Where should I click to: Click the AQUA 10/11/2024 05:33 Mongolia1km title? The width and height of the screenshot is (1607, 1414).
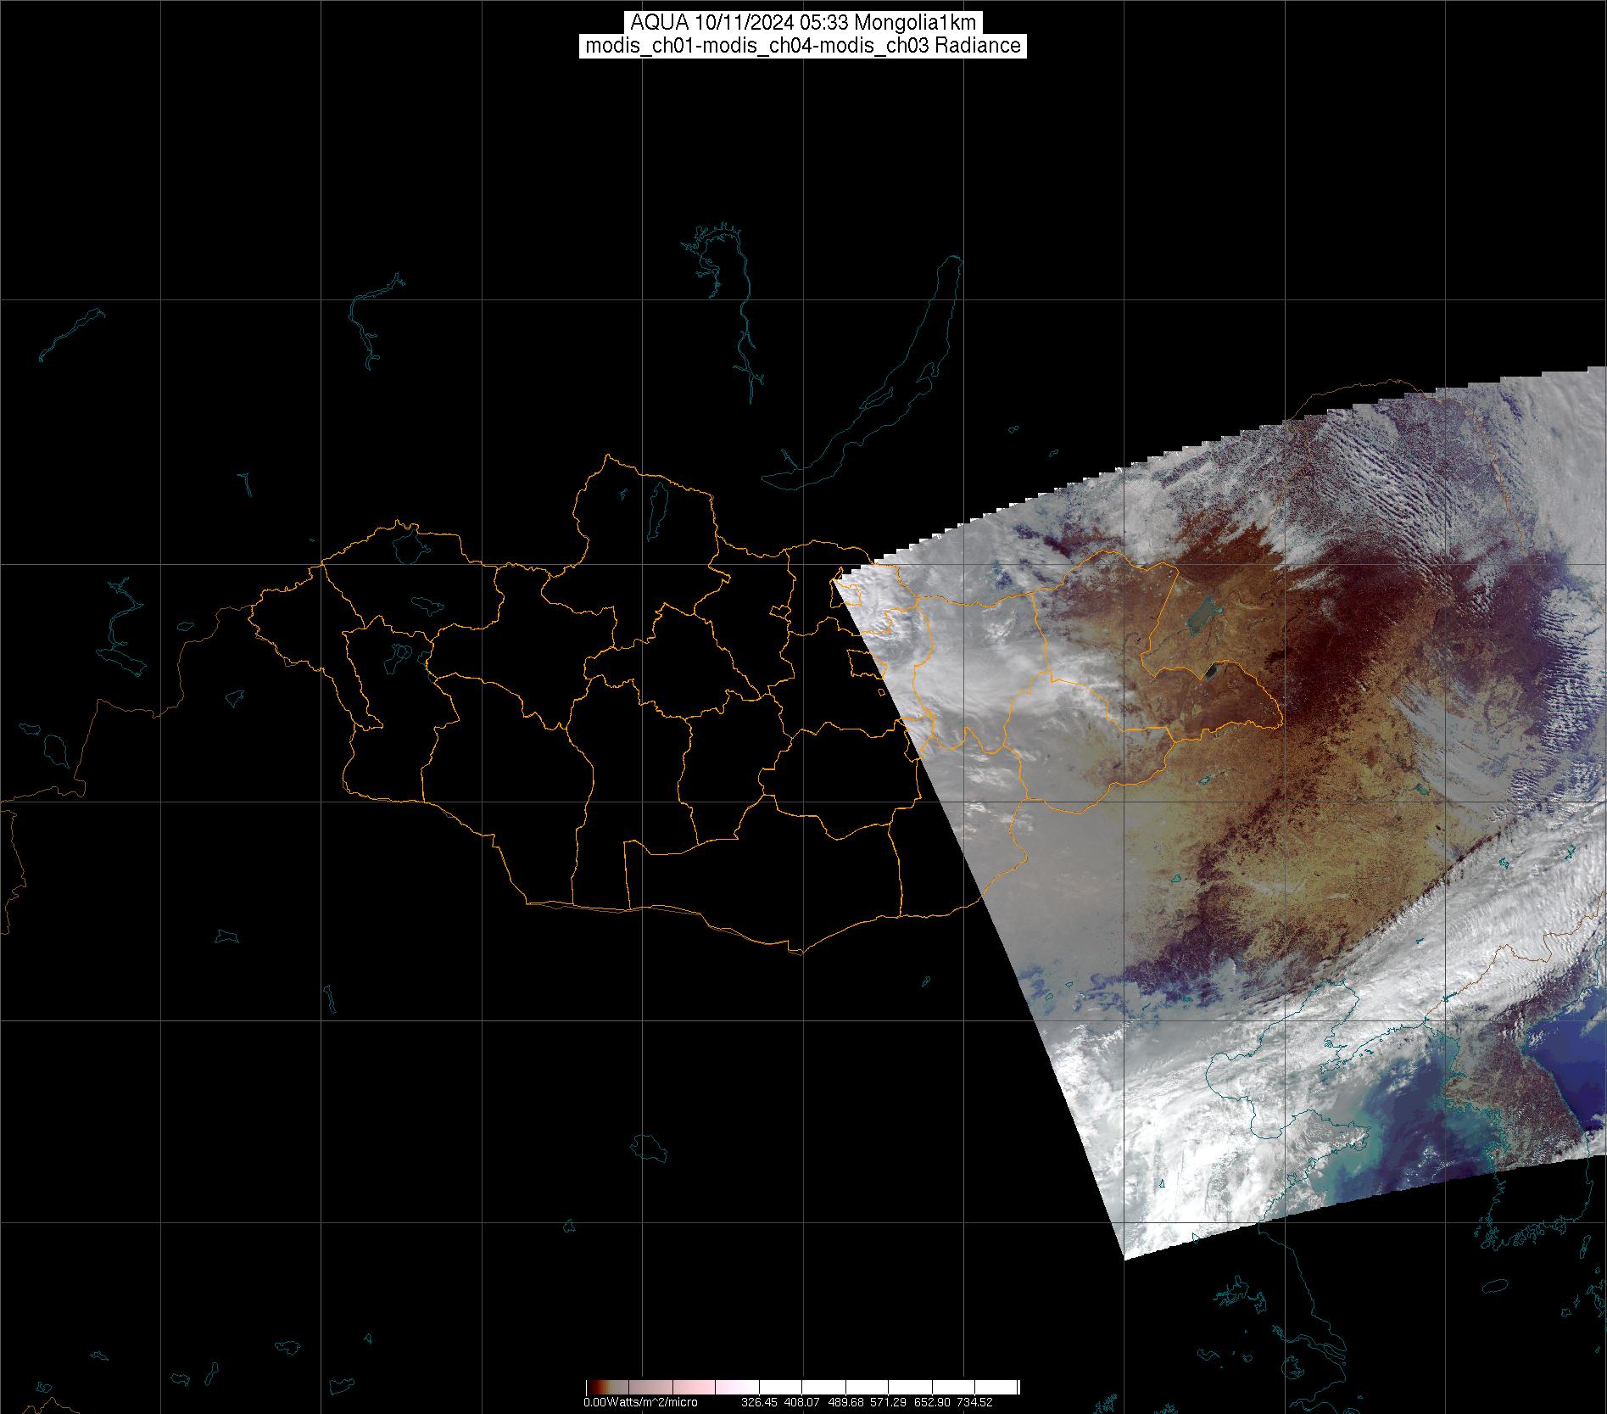[x=803, y=23]
